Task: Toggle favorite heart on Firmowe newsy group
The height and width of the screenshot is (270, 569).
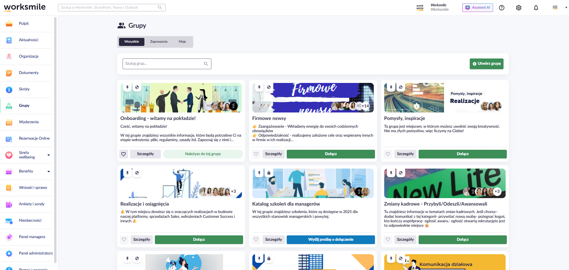Action: pyautogui.click(x=256, y=154)
